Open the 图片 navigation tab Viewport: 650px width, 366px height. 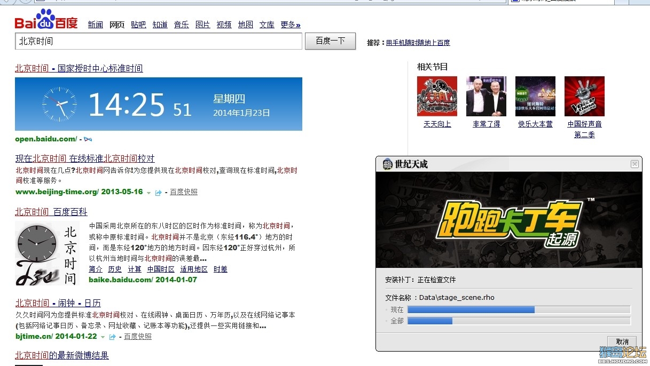[x=202, y=25]
